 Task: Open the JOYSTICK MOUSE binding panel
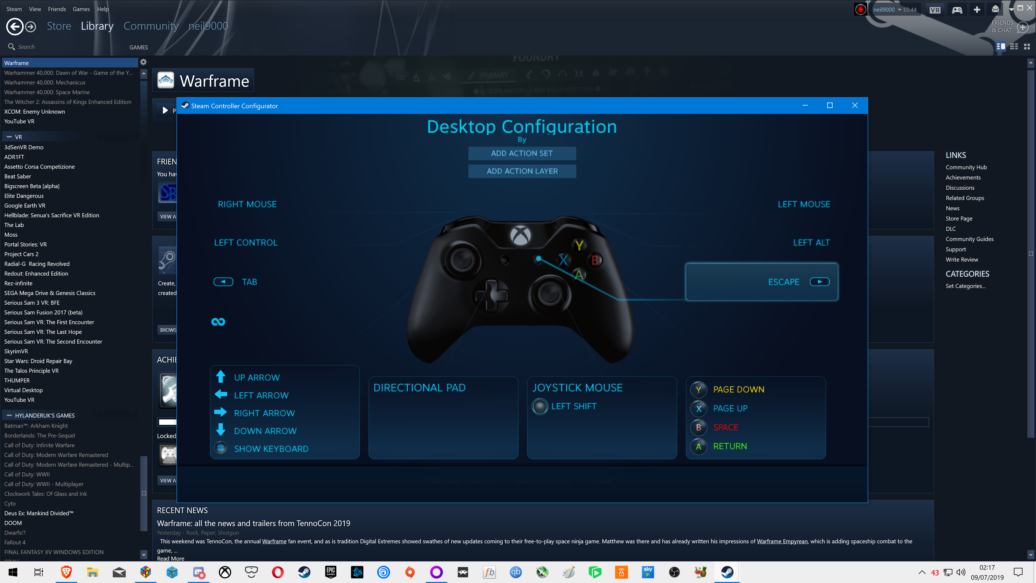[x=602, y=418]
